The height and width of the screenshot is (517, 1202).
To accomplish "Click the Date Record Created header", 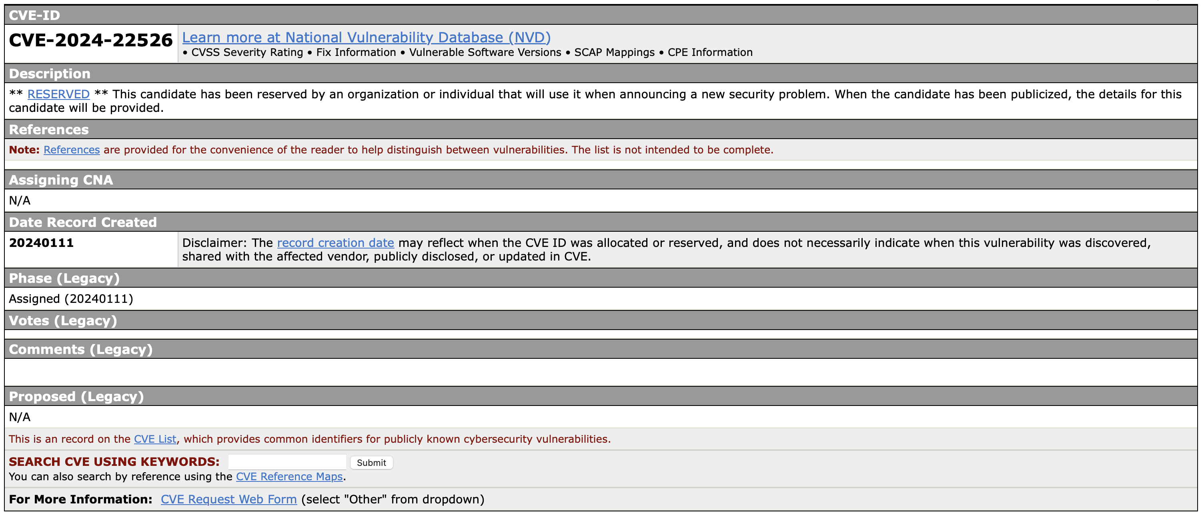I will (x=82, y=222).
